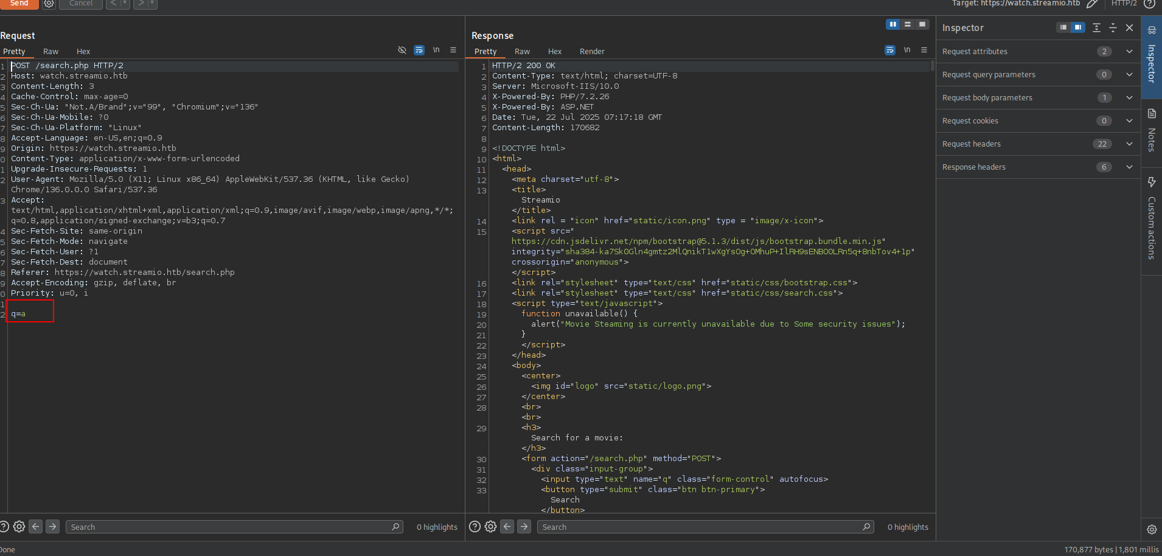The image size is (1162, 556).
Task: Click the Request '0 highlights' label
Action: coord(437,527)
